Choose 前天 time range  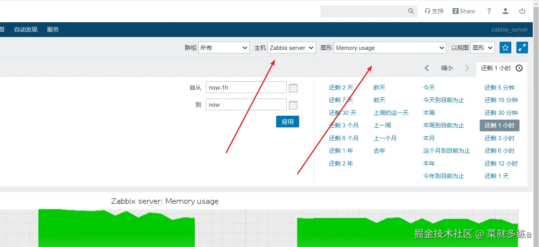(x=379, y=100)
